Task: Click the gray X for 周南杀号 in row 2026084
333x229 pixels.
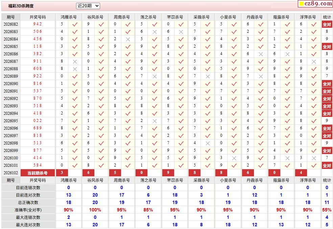Action: point(128,39)
